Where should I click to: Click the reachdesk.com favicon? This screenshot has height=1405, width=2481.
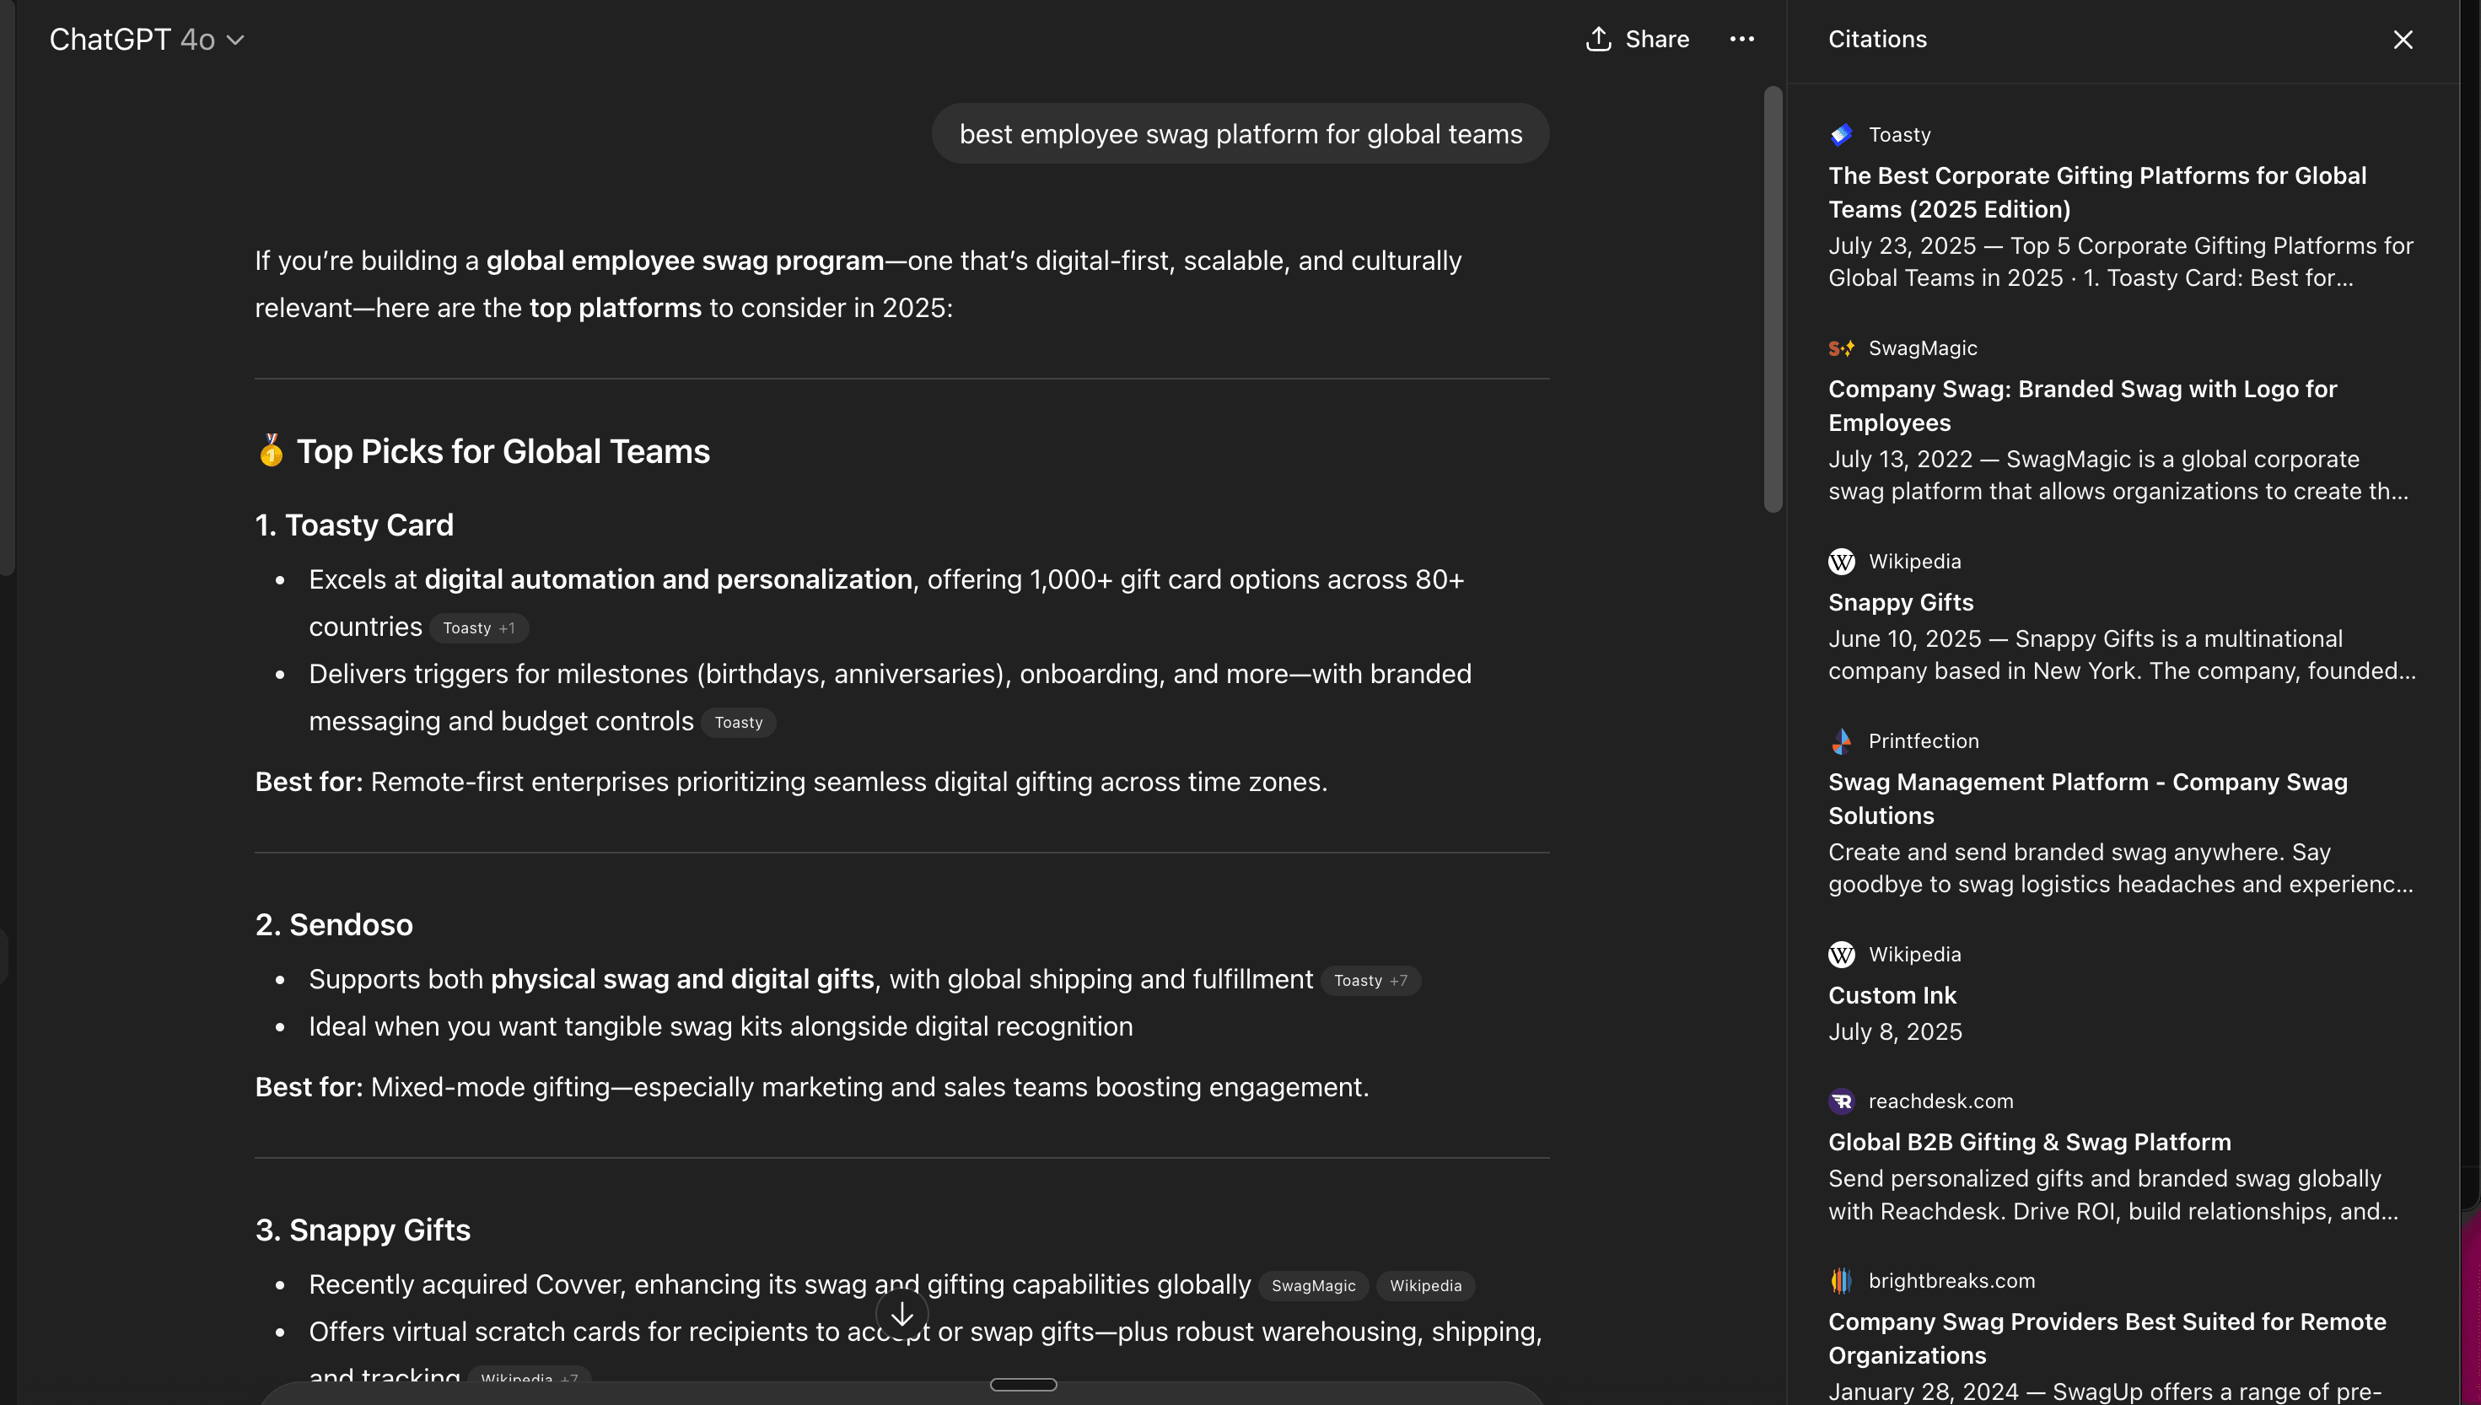[1842, 1100]
